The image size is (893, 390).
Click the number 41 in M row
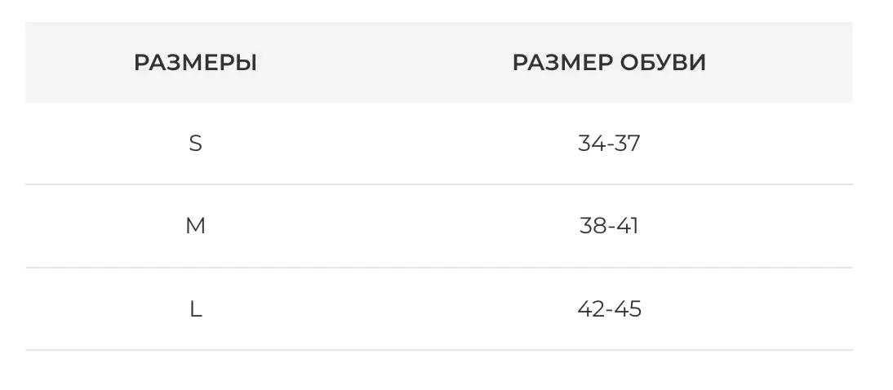point(628,226)
